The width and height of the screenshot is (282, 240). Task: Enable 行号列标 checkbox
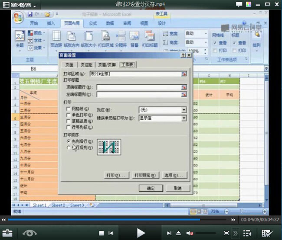click(69, 127)
